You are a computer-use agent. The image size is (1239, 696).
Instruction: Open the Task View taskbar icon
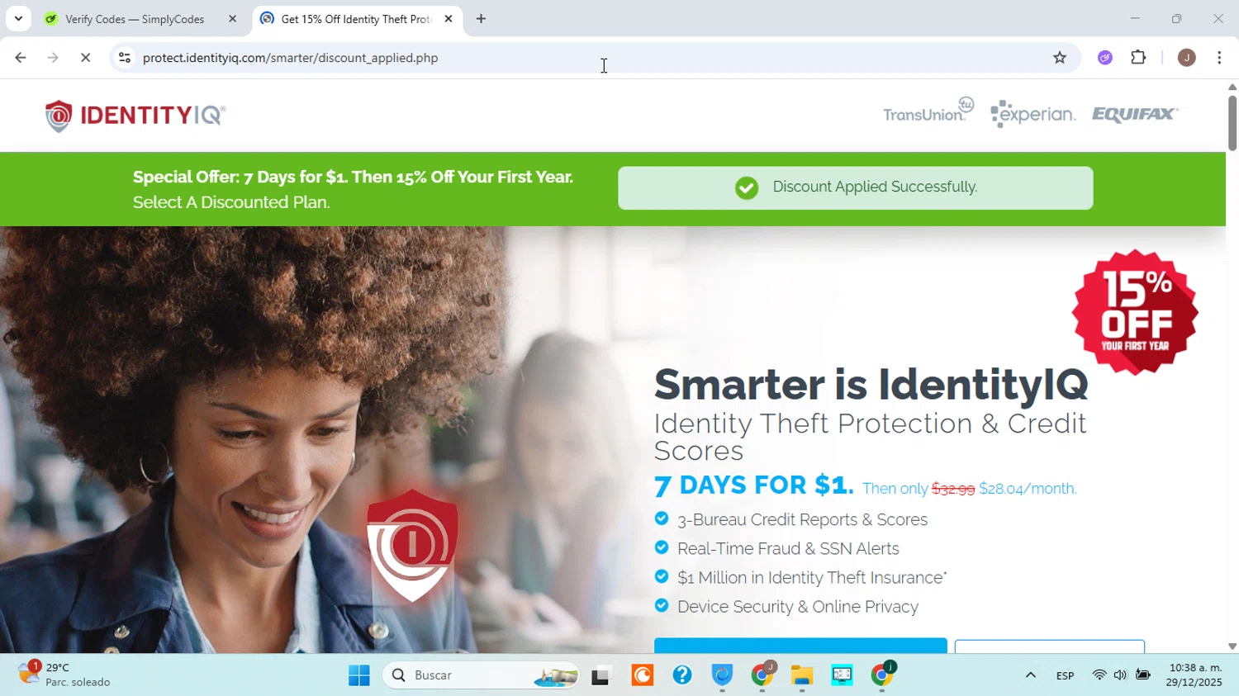601,675
